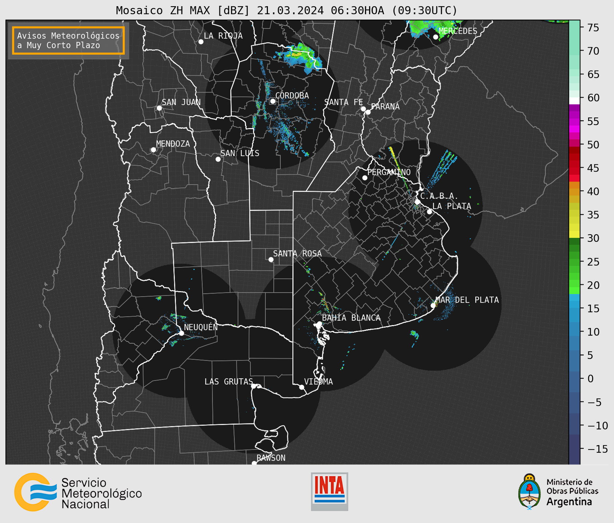Select the San Luis marker dot

pos(218,159)
